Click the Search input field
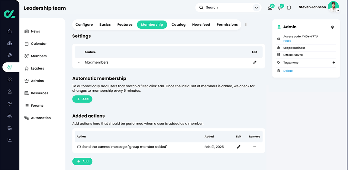This screenshot has width=348, height=170. [227, 8]
